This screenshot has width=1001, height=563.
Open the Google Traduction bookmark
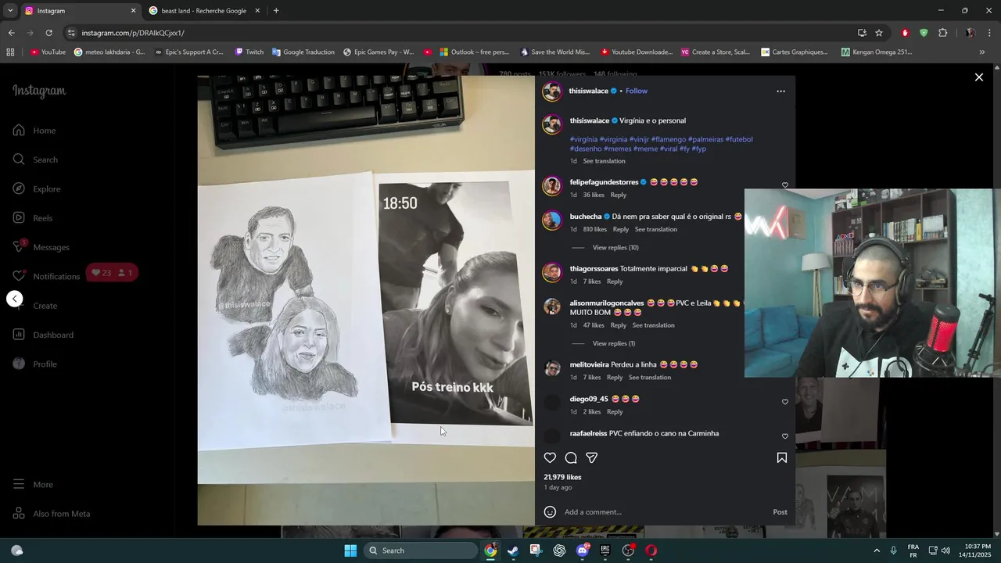[303, 52]
